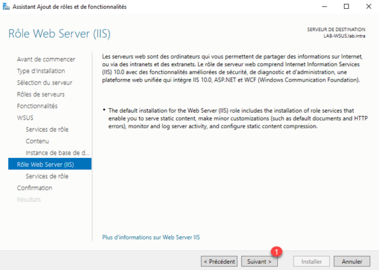
Task: Select Instance de base de d... step
Action: pos(57,153)
